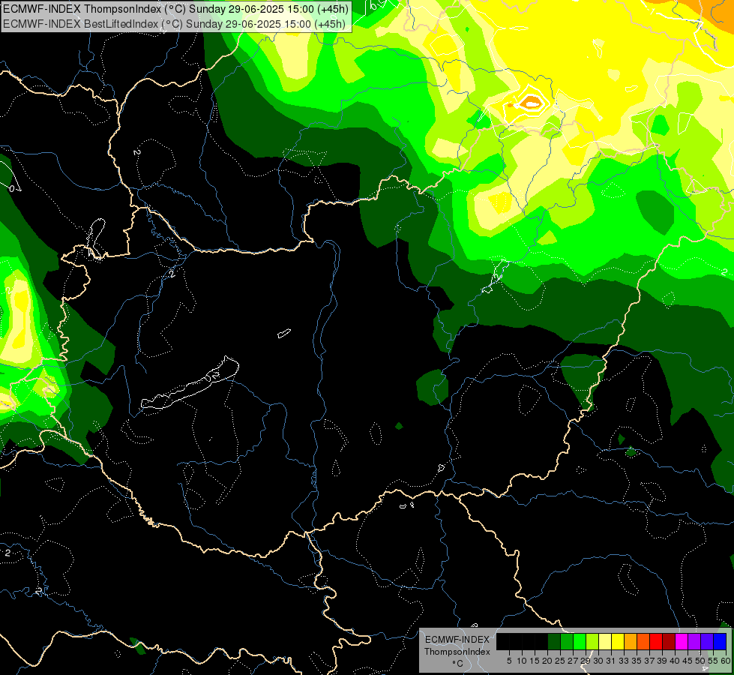The width and height of the screenshot is (734, 675).
Task: Pick the orange-red 35–37 legend swatch
Action: [643, 641]
